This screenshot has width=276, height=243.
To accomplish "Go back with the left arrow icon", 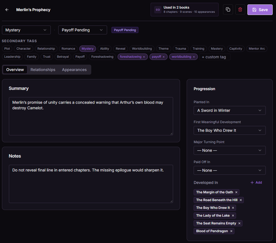I will pyautogui.click(x=7, y=10).
